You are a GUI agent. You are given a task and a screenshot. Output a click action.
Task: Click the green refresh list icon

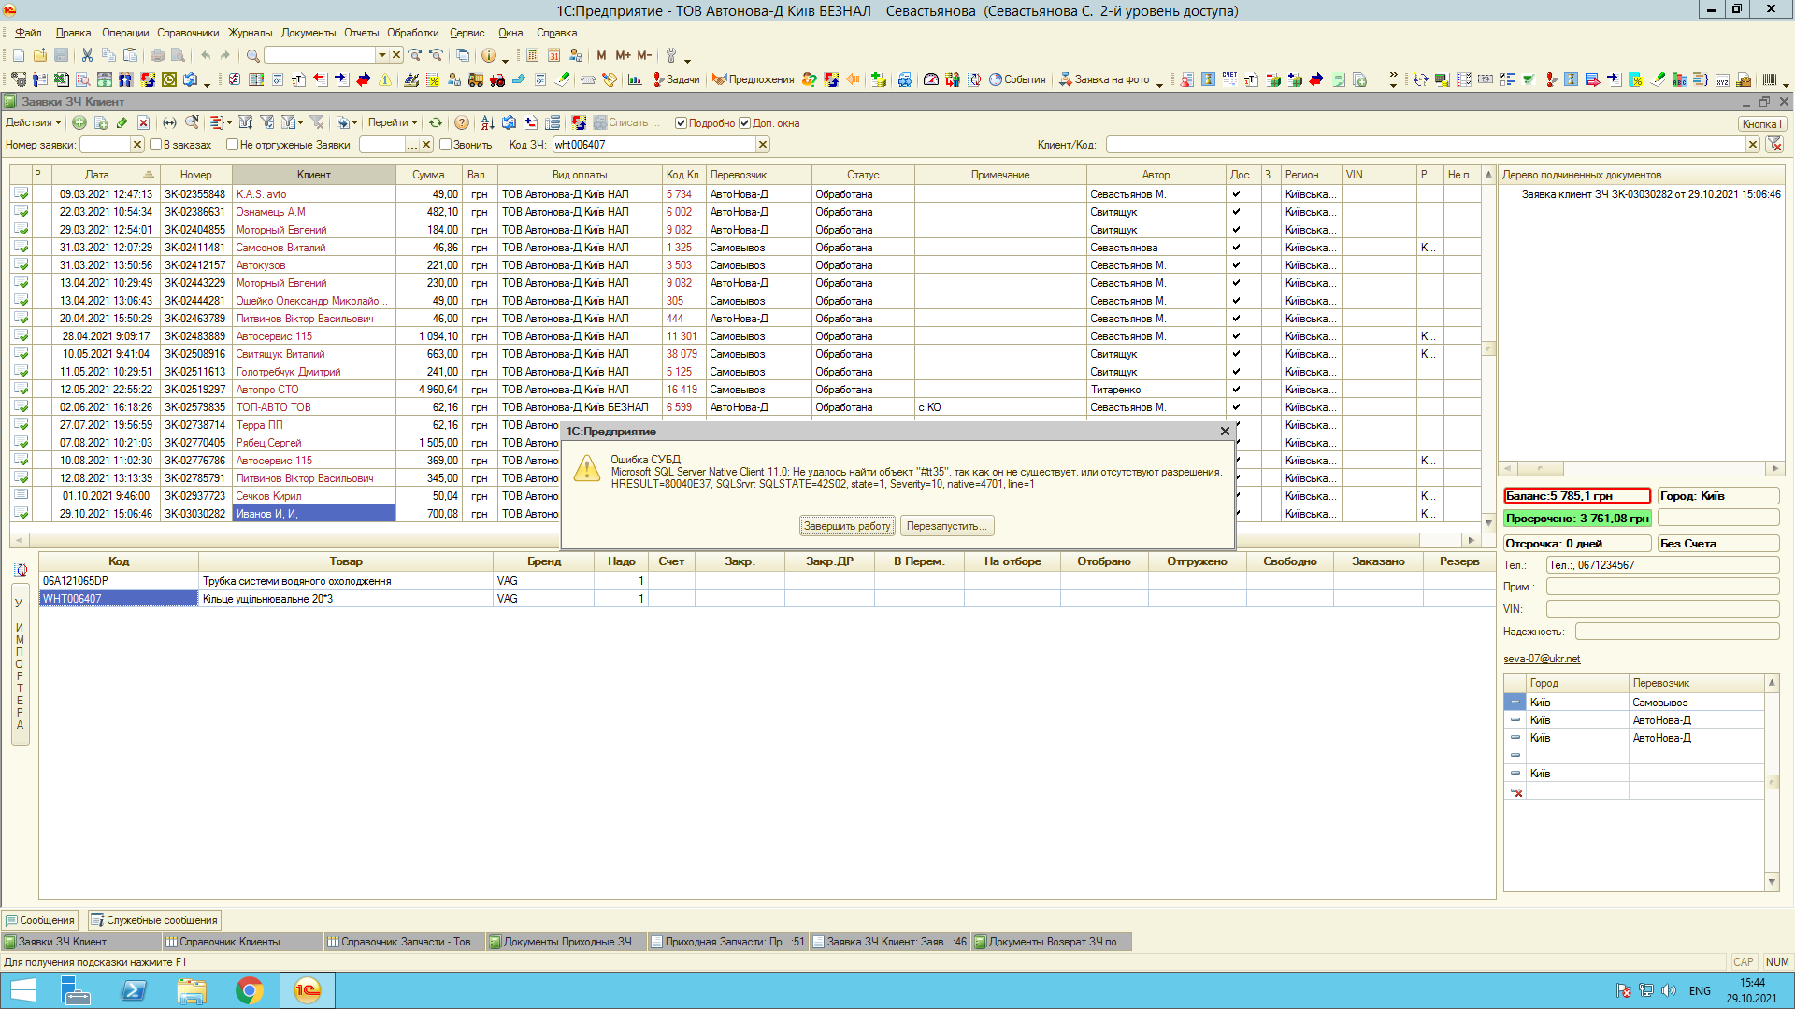[436, 123]
